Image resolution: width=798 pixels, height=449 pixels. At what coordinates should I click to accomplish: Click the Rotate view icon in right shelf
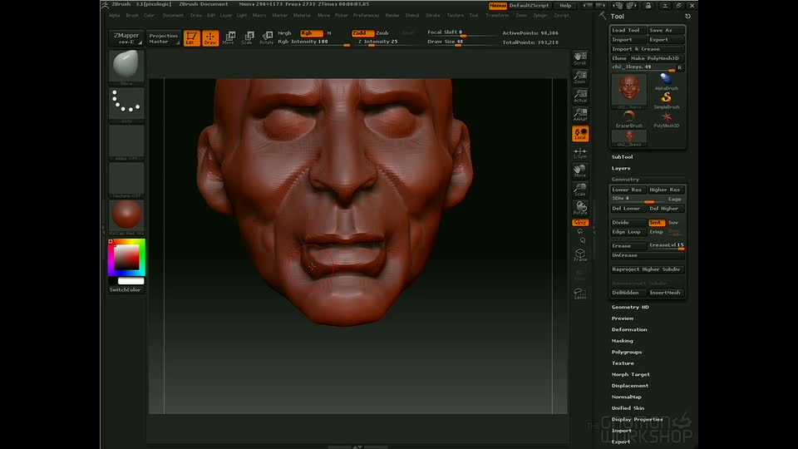pyautogui.click(x=580, y=208)
